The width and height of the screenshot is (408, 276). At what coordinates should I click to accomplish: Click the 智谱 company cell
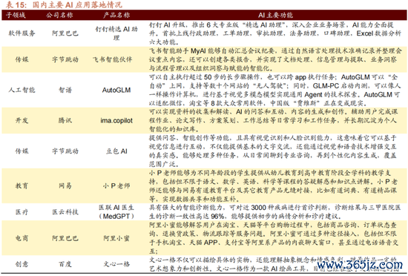point(65,90)
